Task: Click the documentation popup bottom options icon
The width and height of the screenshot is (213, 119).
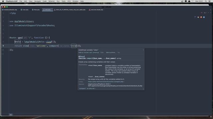Action: coord(143,89)
